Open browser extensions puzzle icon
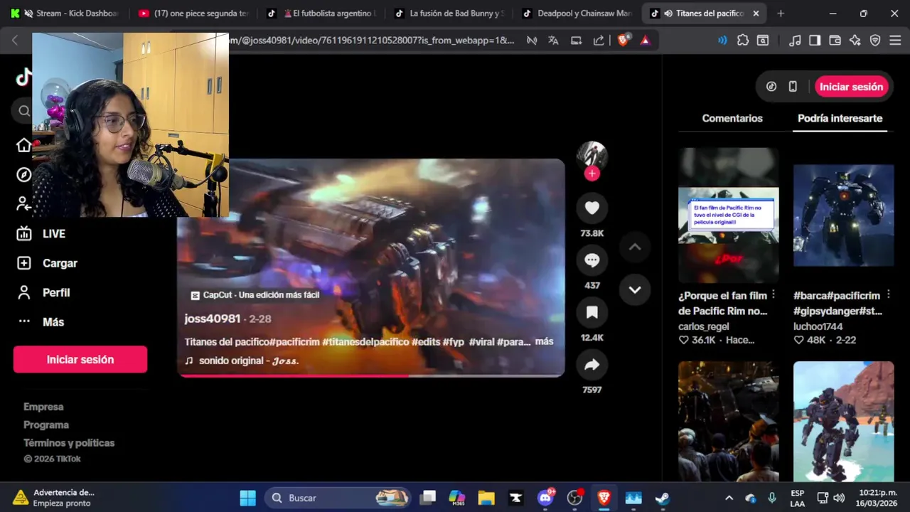The height and width of the screenshot is (512, 910). point(743,41)
